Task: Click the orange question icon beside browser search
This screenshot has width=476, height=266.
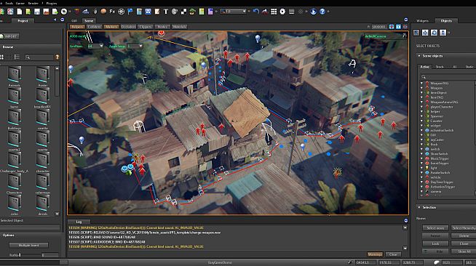Action: (x=57, y=57)
